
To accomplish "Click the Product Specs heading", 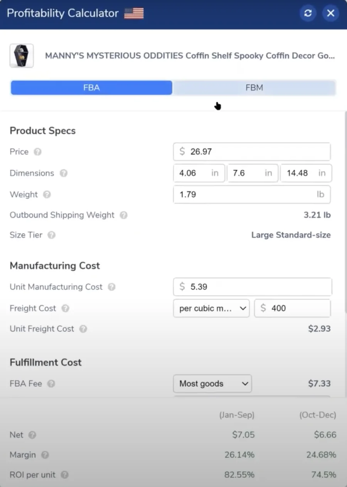I will (x=42, y=131).
